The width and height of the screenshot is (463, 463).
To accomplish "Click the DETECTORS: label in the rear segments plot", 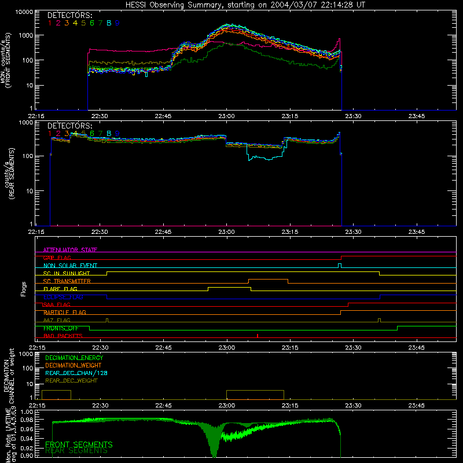I will [69, 126].
